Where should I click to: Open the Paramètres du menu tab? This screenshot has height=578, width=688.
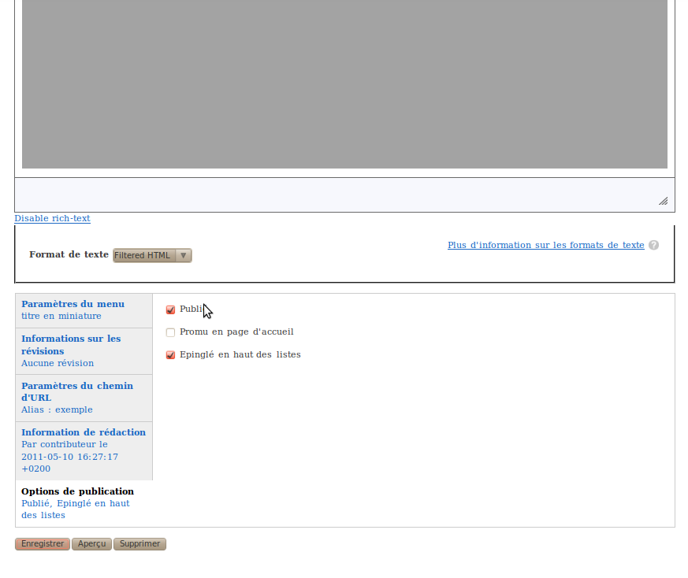[73, 304]
